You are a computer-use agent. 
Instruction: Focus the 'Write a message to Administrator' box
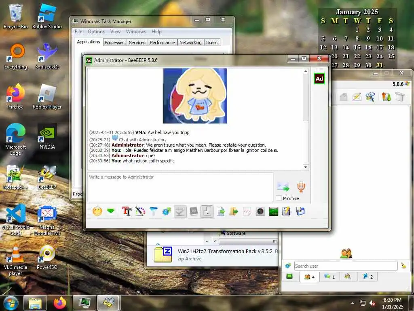pos(180,187)
